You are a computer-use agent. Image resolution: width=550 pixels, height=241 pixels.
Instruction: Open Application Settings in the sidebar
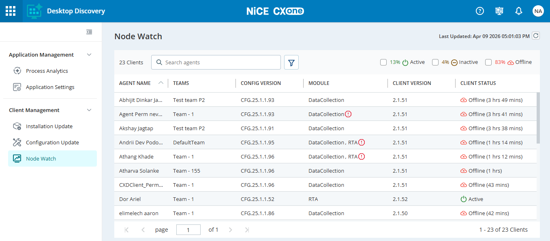pos(50,87)
